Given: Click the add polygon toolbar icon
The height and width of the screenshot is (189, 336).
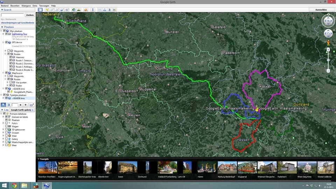Looking at the screenshot, I should coord(52,10).
